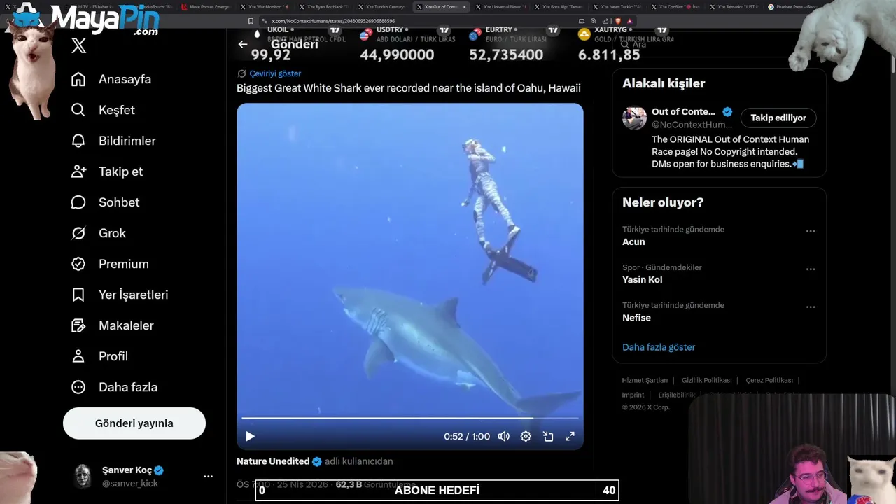Open Premium verified badge icon
Image resolution: width=896 pixels, height=504 pixels.
click(x=78, y=264)
